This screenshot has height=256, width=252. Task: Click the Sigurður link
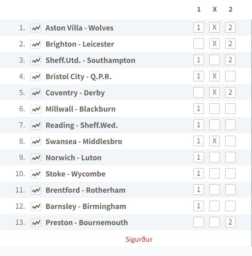(x=139, y=239)
